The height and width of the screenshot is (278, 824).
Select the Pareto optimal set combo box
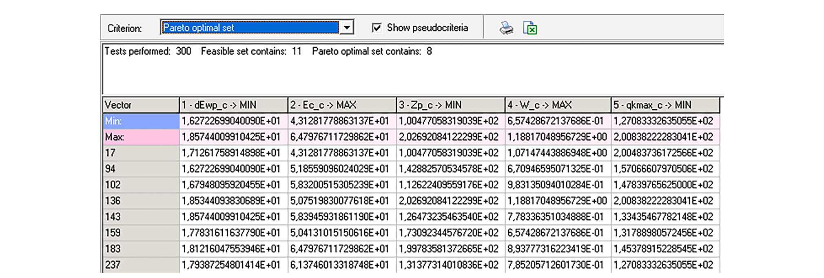click(x=250, y=28)
